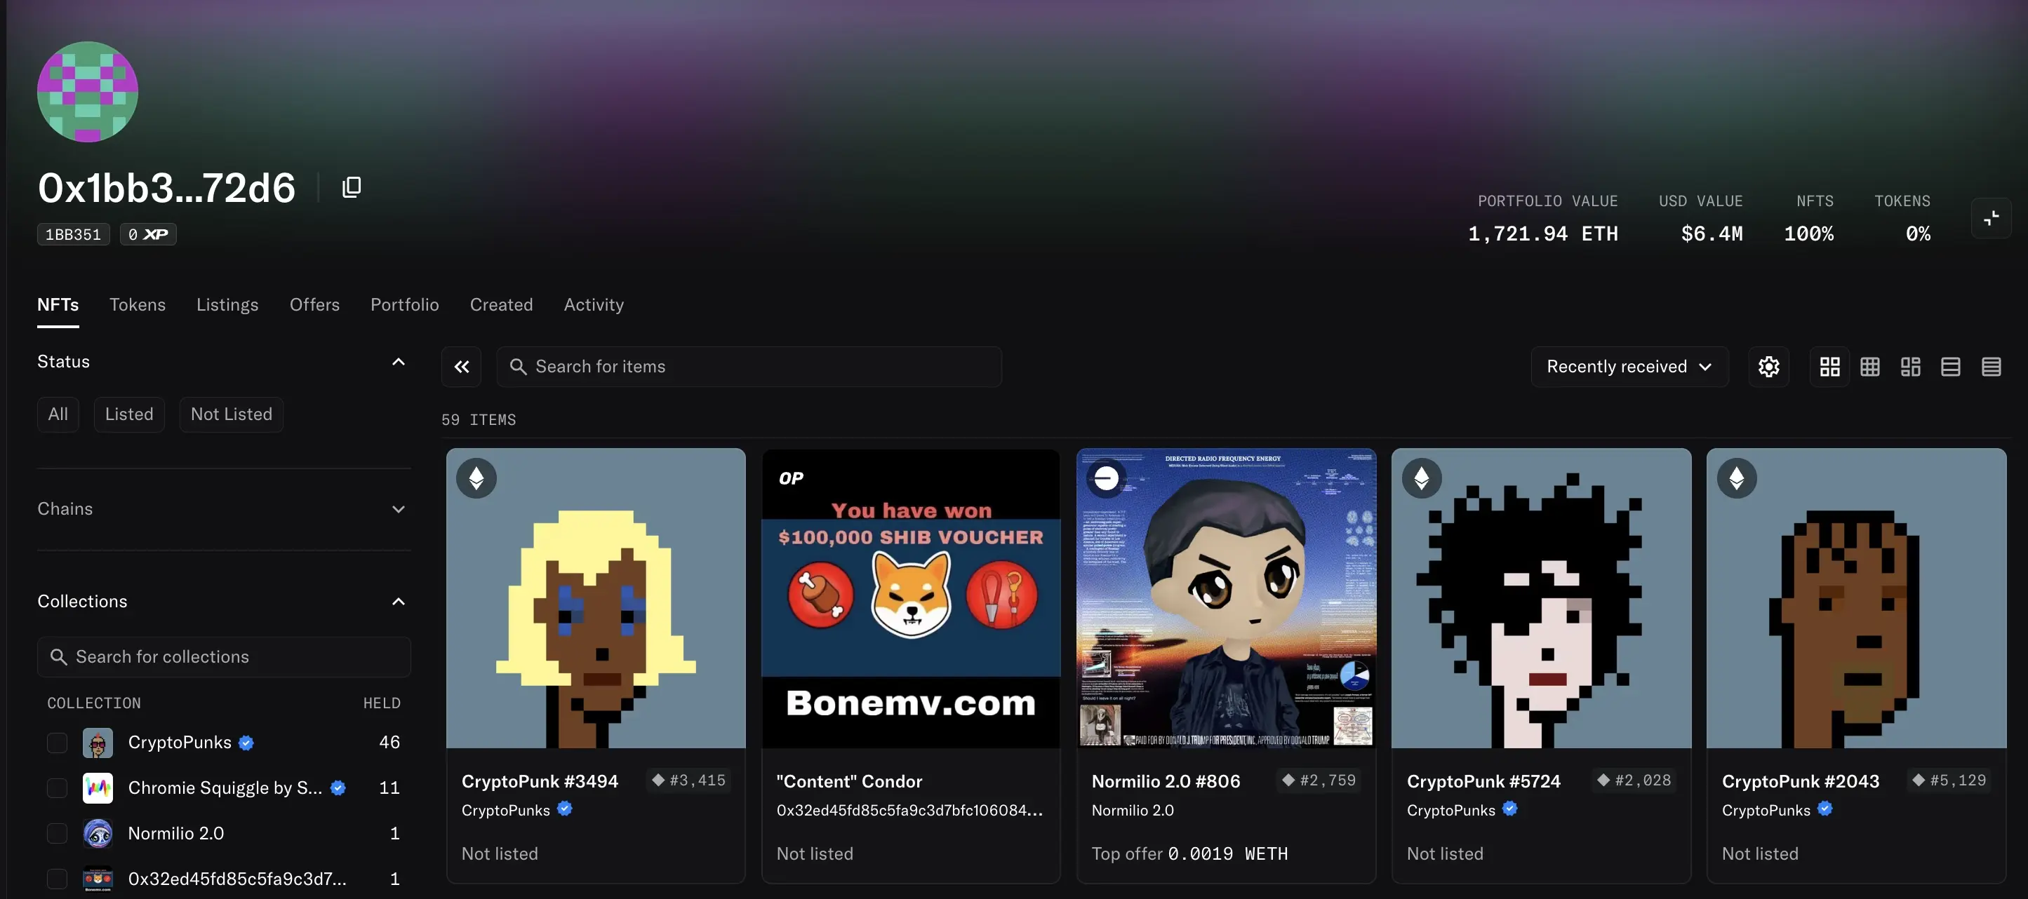The height and width of the screenshot is (899, 2028).
Task: Open the Portfolio tab
Action: click(405, 305)
